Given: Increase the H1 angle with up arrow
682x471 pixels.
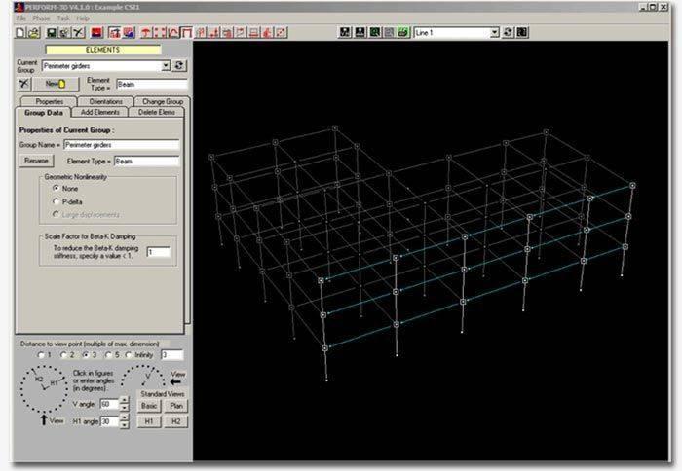Looking at the screenshot, I should pyautogui.click(x=125, y=417).
